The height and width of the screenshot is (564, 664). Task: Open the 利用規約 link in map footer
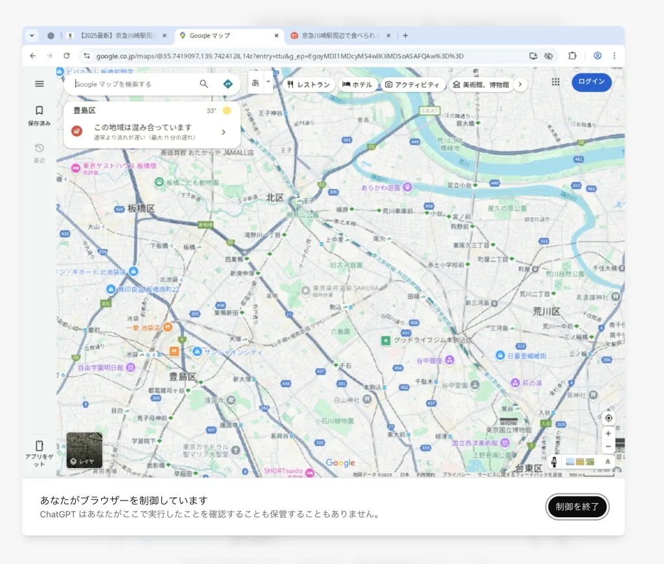coord(425,475)
